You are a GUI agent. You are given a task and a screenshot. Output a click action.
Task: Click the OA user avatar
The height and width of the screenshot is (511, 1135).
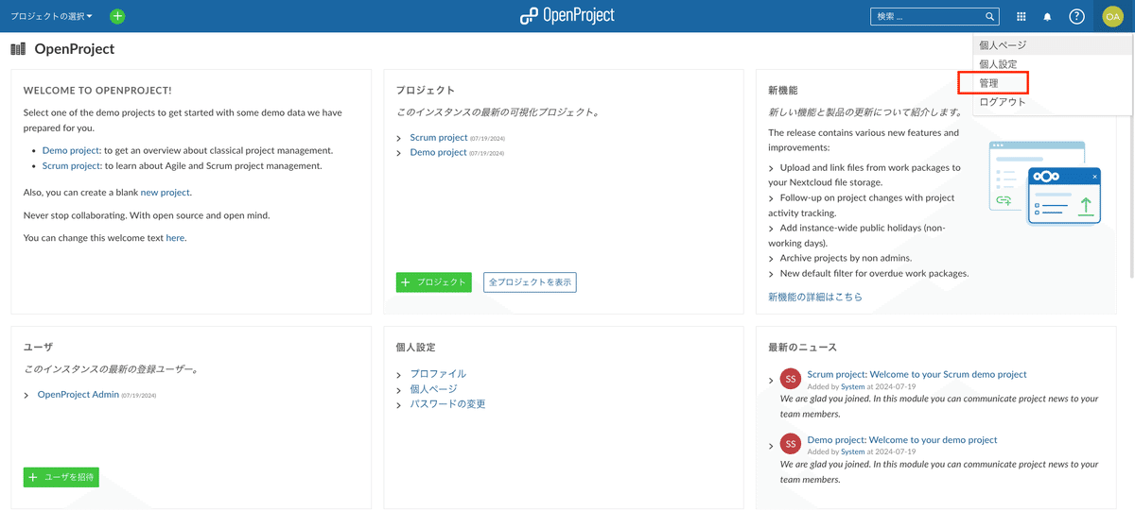tap(1112, 16)
